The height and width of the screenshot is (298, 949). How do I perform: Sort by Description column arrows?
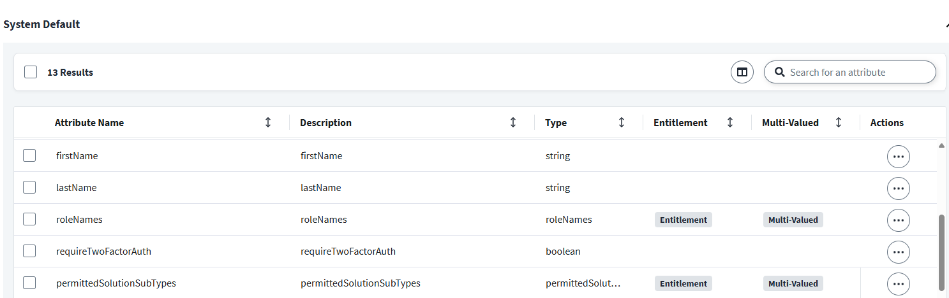[513, 122]
